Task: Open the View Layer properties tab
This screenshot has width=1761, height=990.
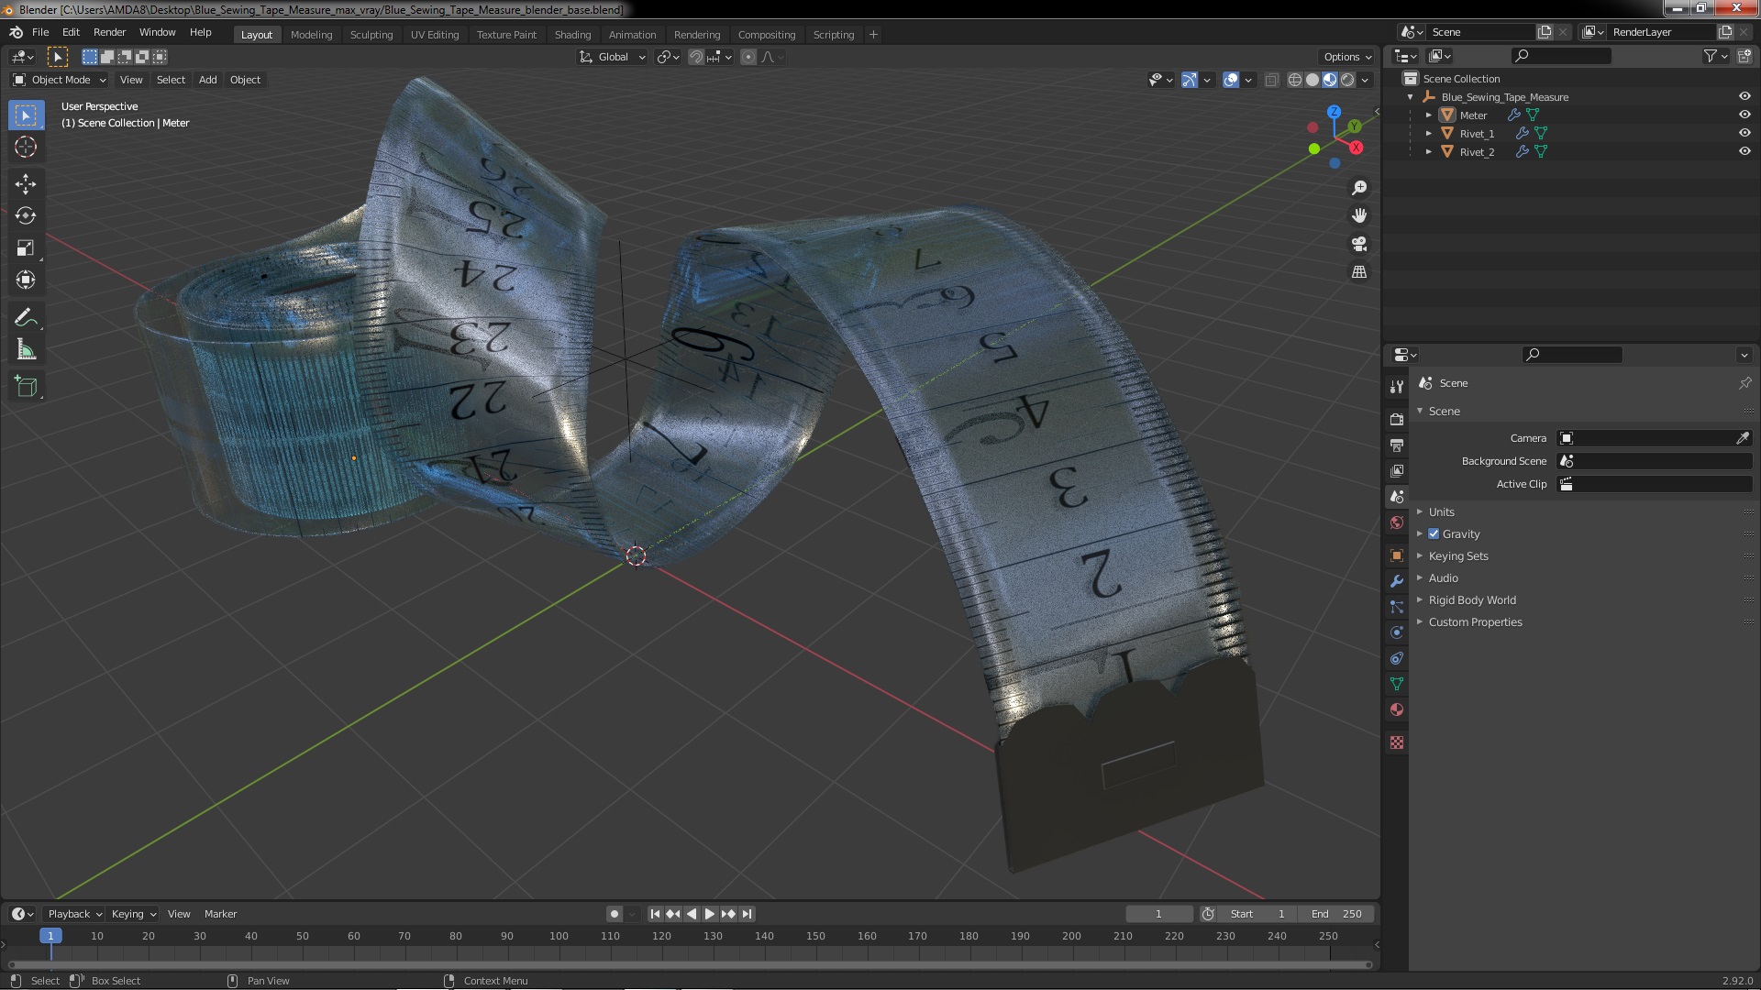Action: pyautogui.click(x=1397, y=470)
